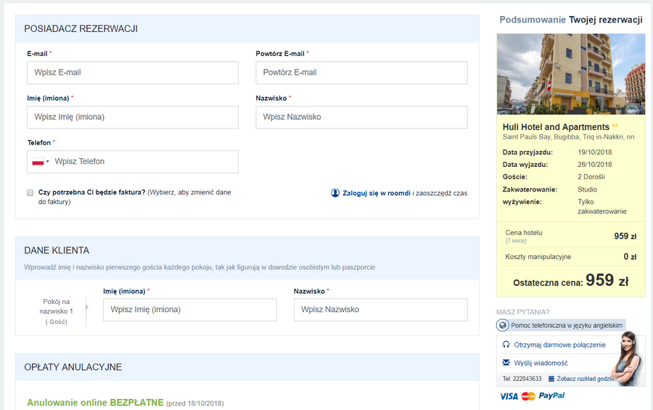Click the Wpisz E-mail input field
653x410 pixels.
(x=133, y=73)
